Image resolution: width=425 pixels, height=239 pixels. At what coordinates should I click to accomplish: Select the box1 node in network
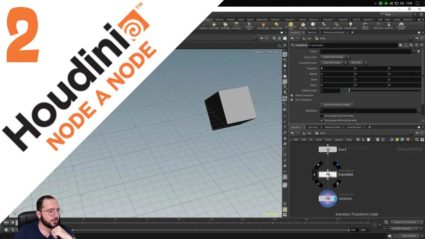(328, 149)
